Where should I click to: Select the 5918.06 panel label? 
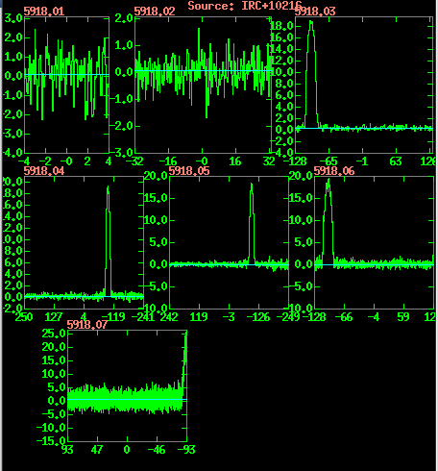(x=334, y=171)
